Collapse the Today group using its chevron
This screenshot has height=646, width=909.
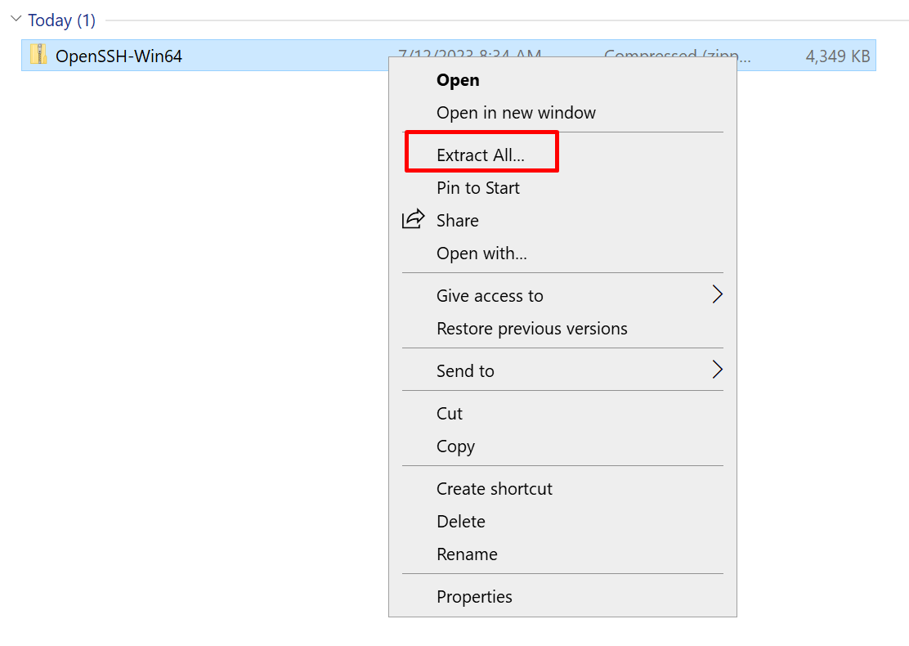(16, 18)
